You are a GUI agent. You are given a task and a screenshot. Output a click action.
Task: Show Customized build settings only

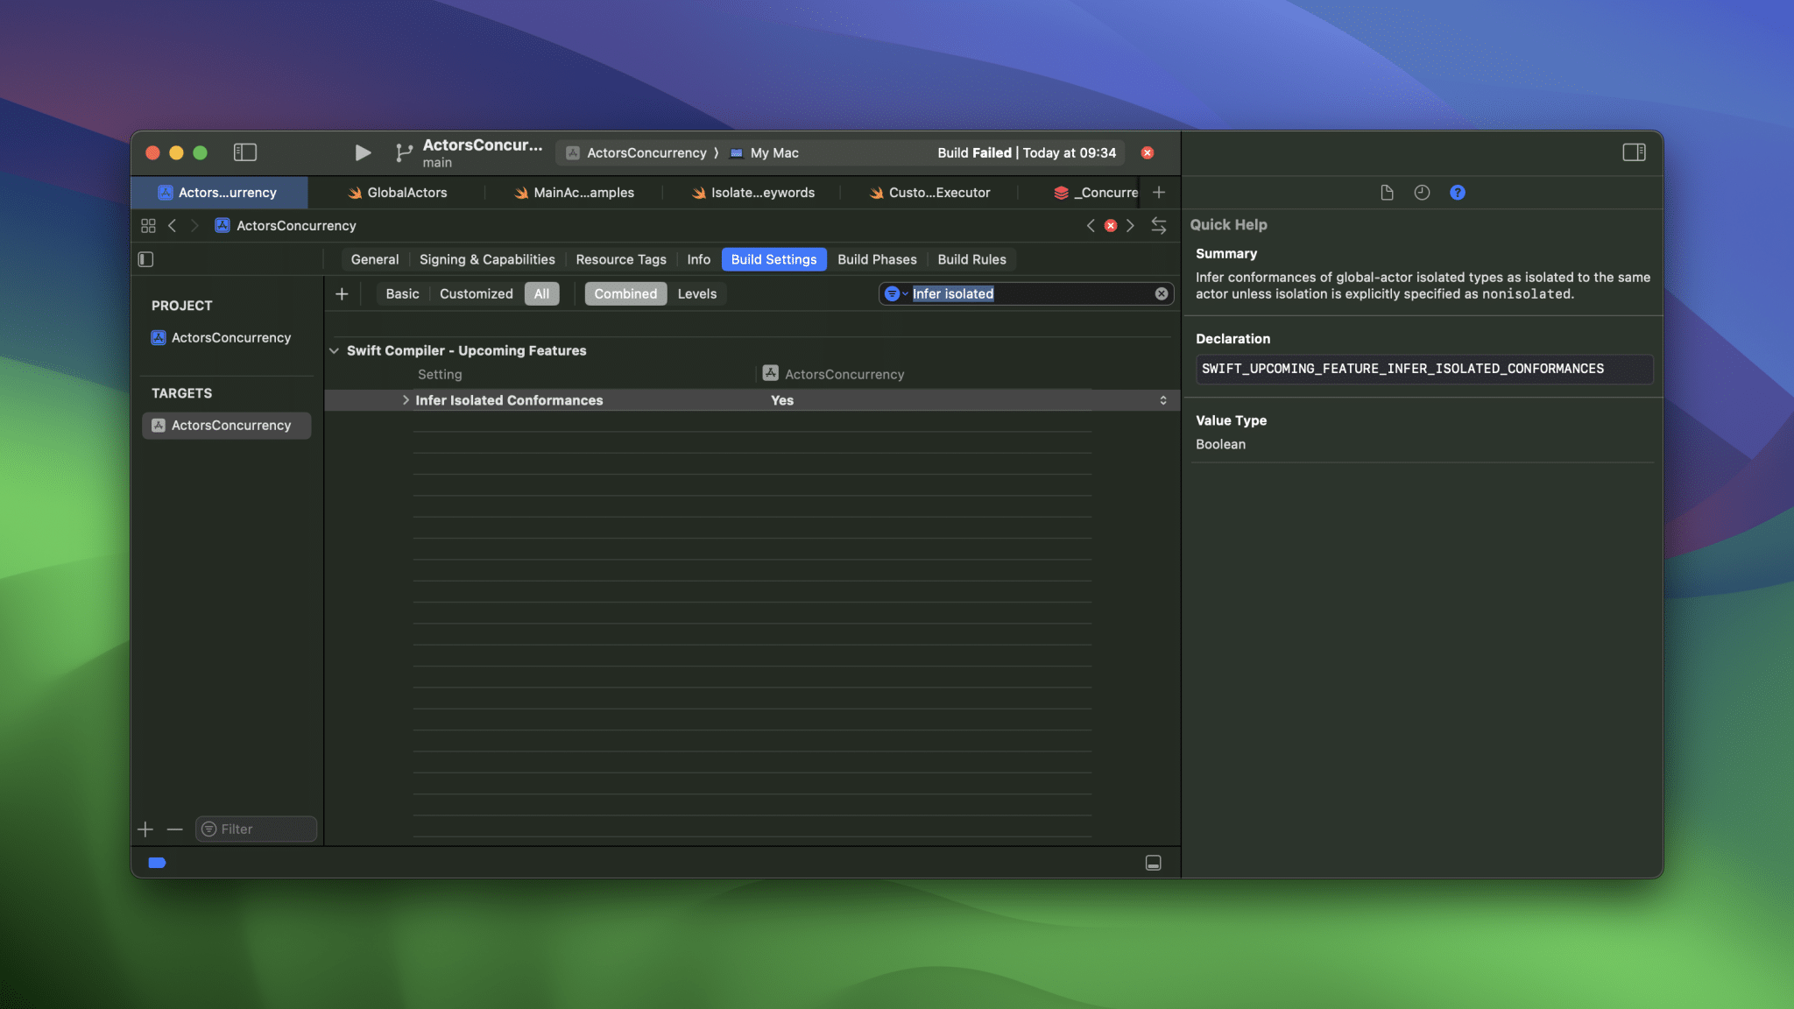(x=476, y=294)
